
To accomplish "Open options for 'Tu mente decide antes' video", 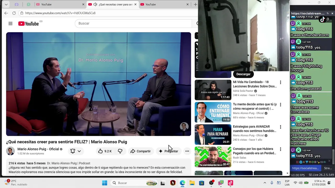I will pos(281,105).
